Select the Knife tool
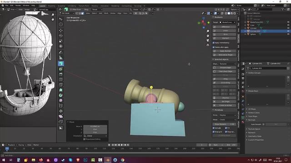The height and width of the screenshot is (163, 291). tap(60, 85)
